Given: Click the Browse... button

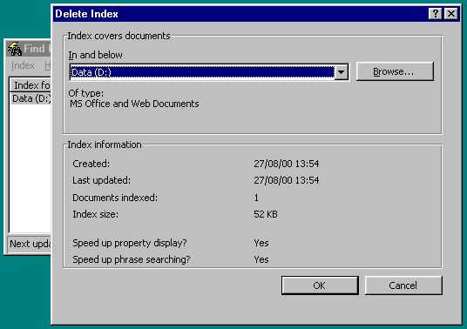Looking at the screenshot, I should [x=395, y=71].
